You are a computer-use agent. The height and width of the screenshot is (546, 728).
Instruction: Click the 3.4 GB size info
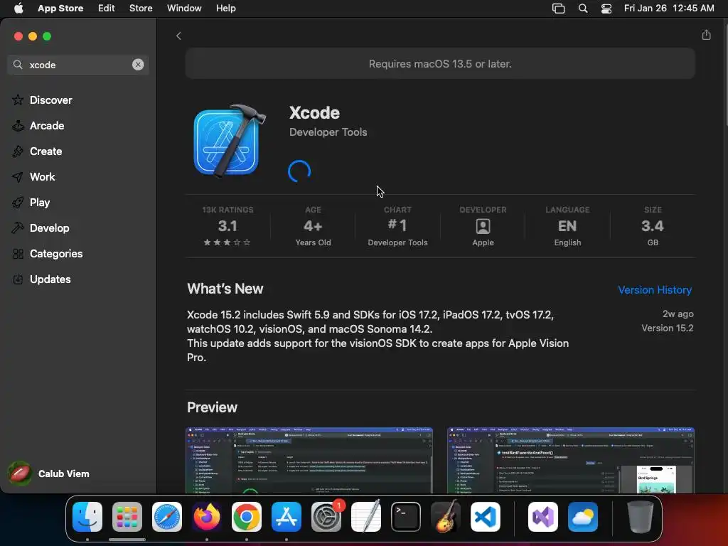653,226
